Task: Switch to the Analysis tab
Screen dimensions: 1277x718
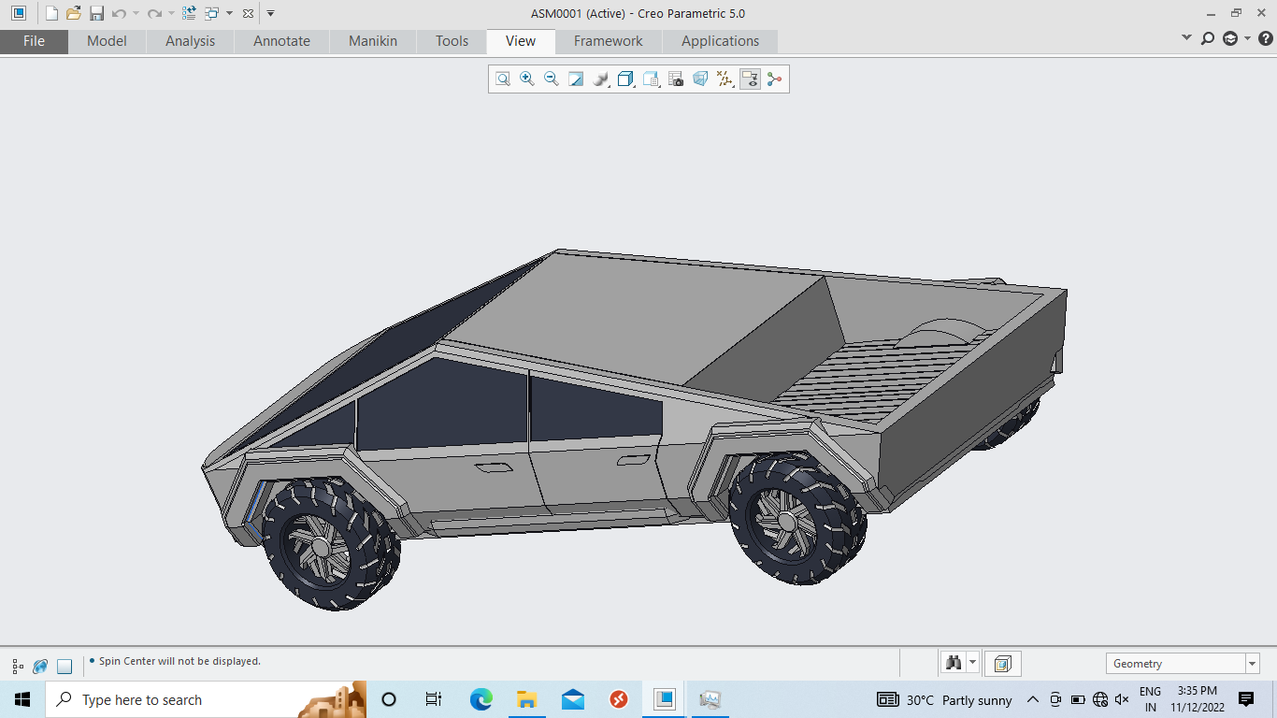Action: point(190,41)
